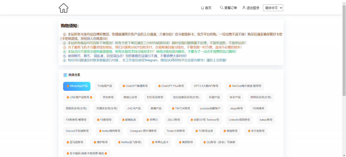Viewport: 346px width, 157px height.
Task: Open 查看订单 to view orders
Action: tap(229, 8)
